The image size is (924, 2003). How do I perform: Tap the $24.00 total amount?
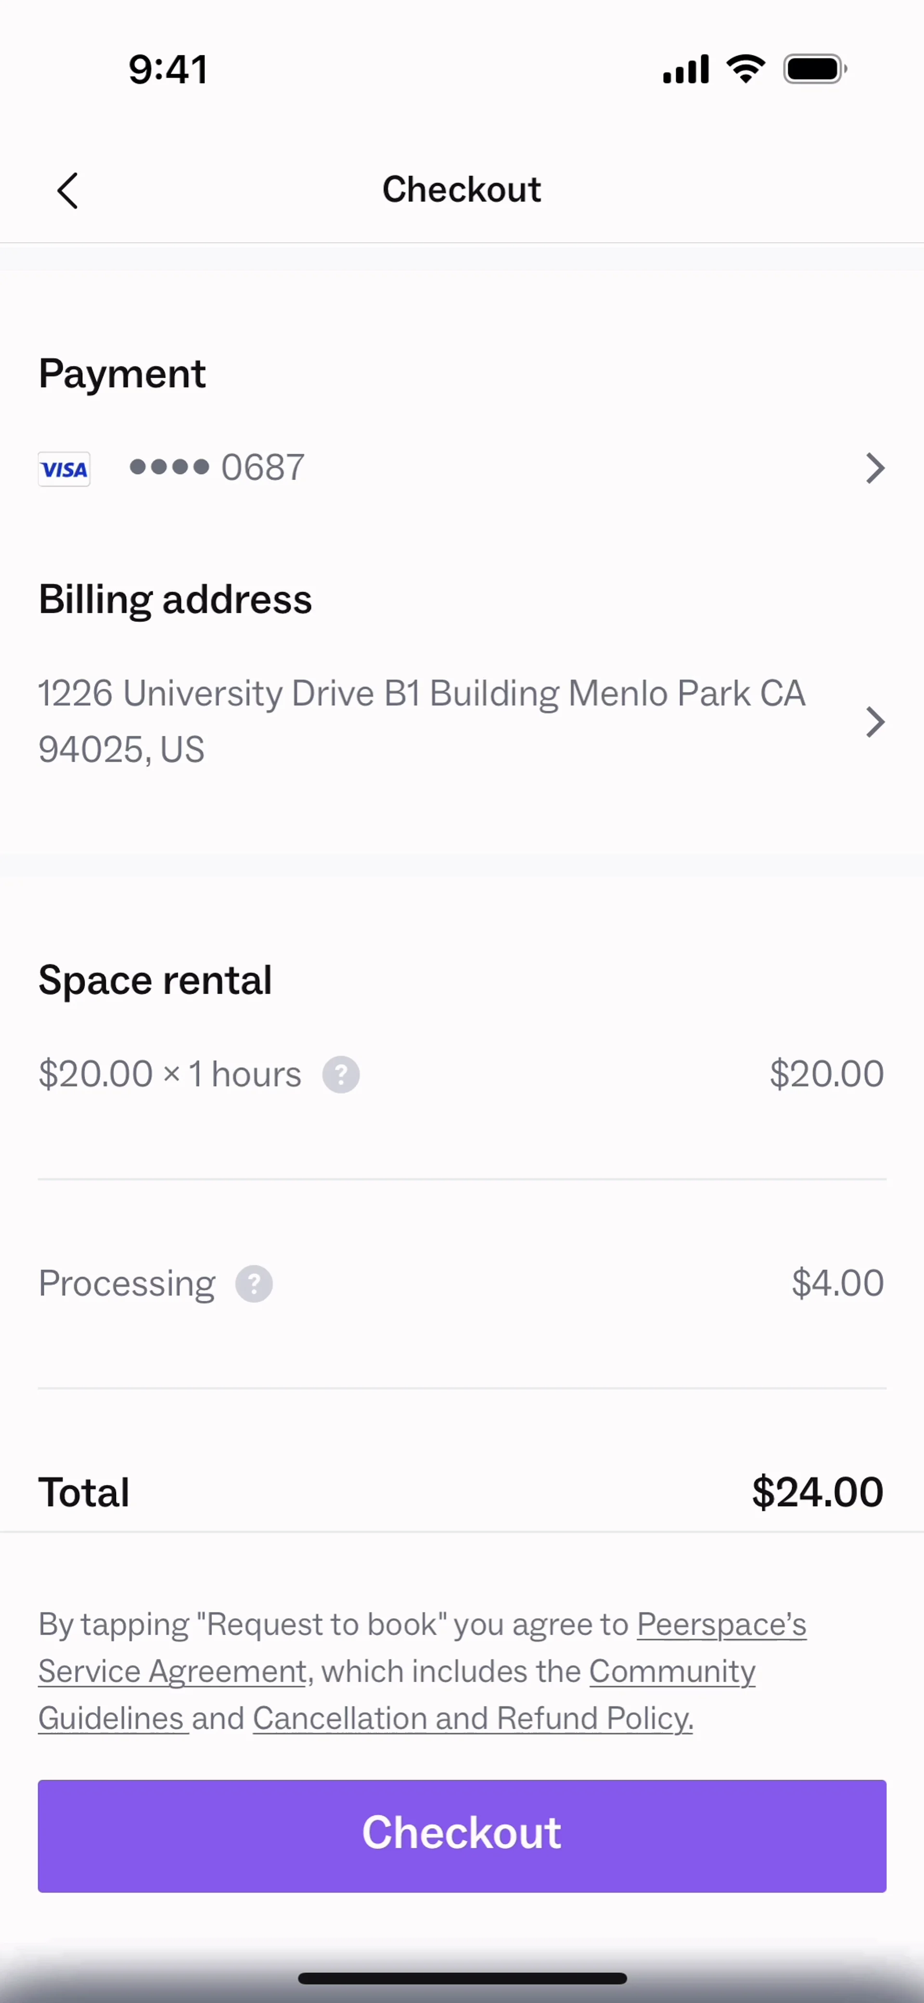[817, 1492]
